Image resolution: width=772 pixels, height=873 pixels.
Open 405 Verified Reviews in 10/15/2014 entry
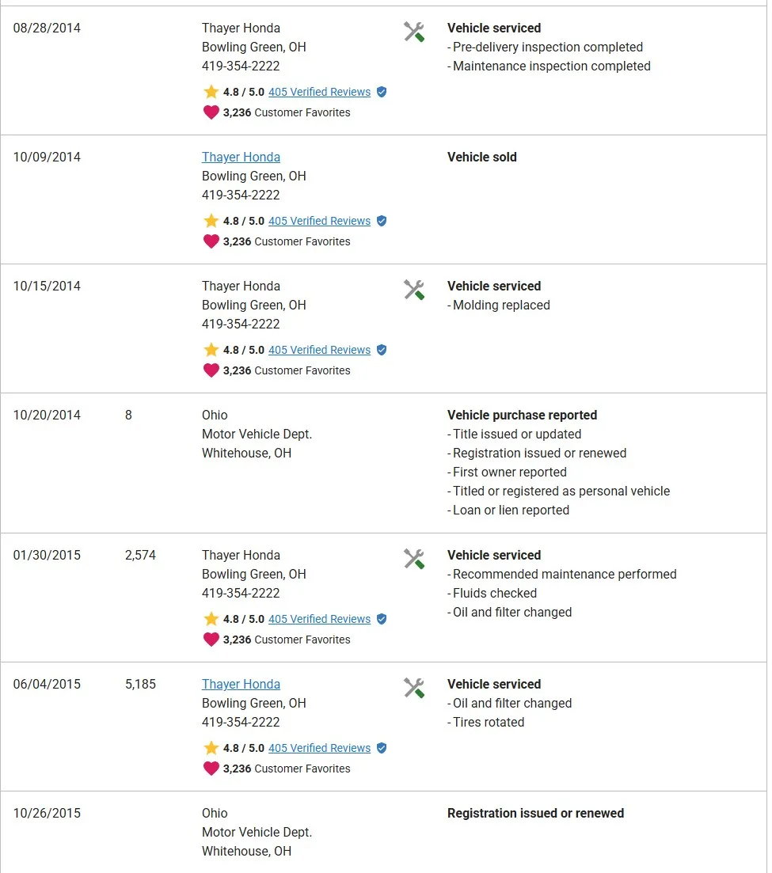[x=319, y=350]
